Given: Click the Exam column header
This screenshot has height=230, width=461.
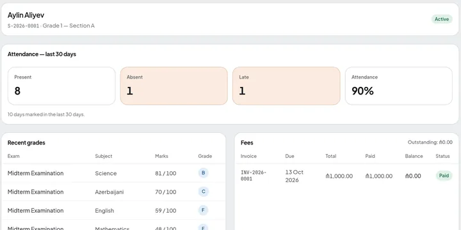Looking at the screenshot, I should [x=13, y=156].
